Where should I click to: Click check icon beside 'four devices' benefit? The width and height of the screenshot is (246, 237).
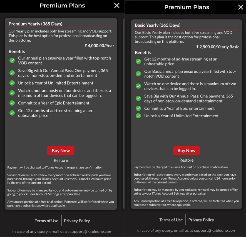pyautogui.click(x=12, y=93)
